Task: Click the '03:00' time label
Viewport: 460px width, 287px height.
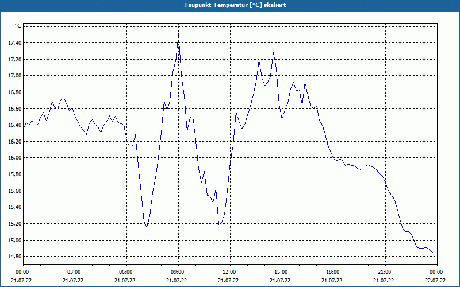Action: coord(75,272)
